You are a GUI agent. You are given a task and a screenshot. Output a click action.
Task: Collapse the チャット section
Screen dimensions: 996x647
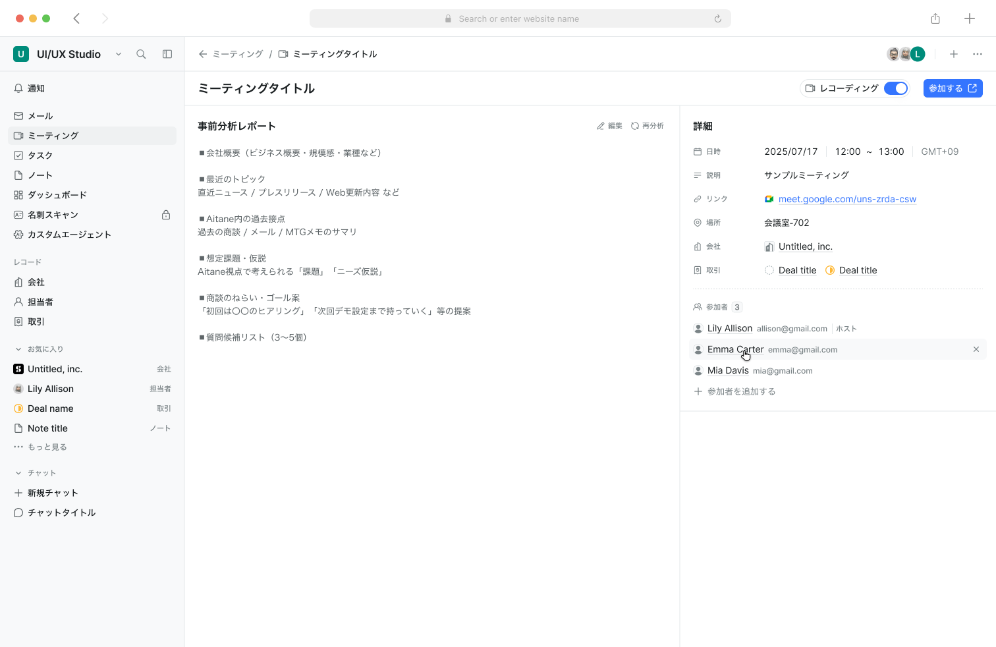pos(18,473)
